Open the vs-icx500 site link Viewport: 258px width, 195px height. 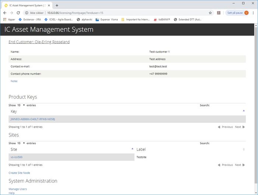[x=17, y=157]
